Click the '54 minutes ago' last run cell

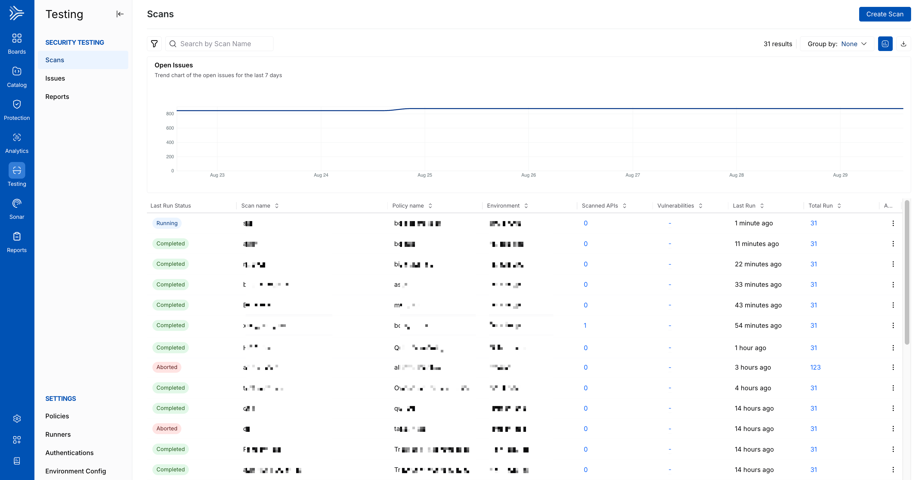click(x=758, y=325)
